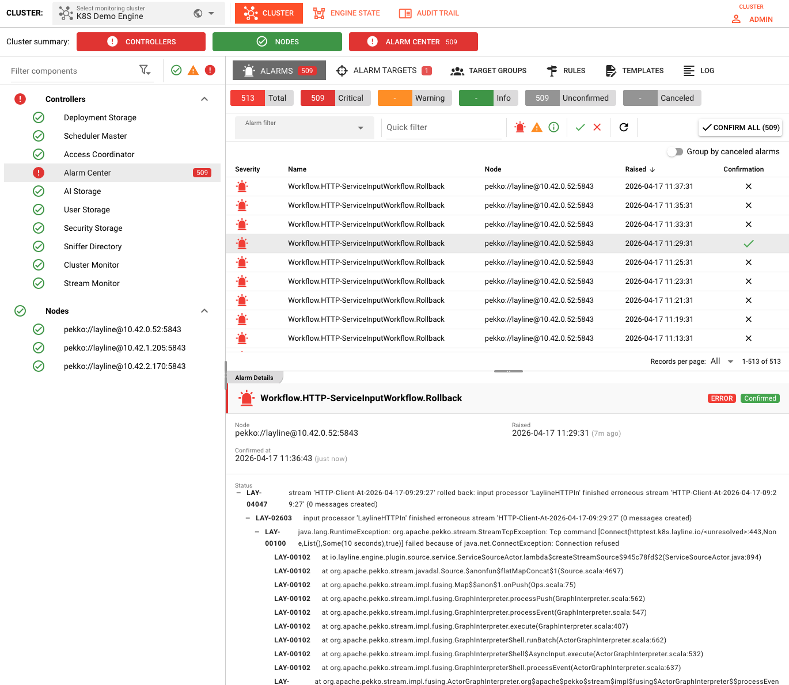Select node pekko://layline@10.42.1.205:5843
789x685 pixels.
click(x=124, y=348)
